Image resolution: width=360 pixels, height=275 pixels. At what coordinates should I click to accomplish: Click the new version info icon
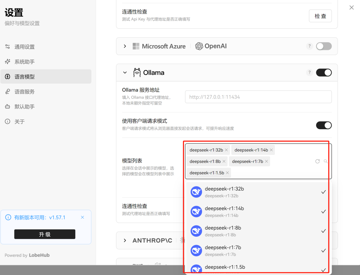tap(8, 217)
